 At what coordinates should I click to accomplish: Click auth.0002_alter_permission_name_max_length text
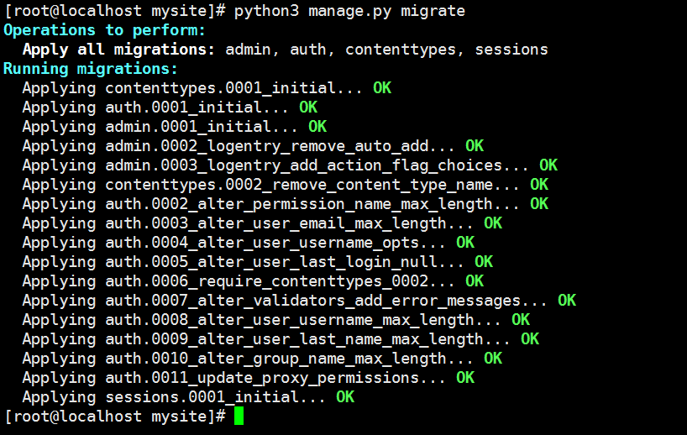(x=299, y=204)
